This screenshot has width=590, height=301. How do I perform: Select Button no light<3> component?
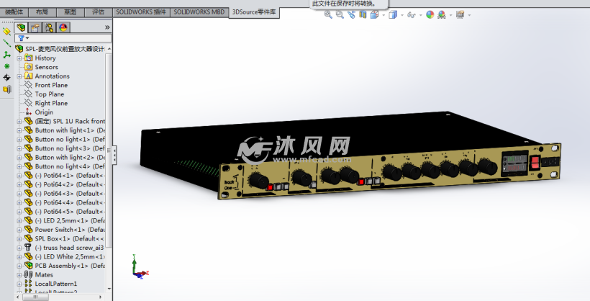click(x=64, y=148)
